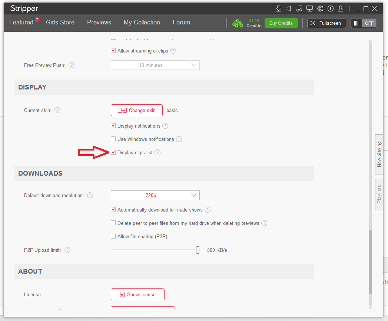The image size is (388, 321).
Task: Open the My Collection tab
Action: pos(142,22)
